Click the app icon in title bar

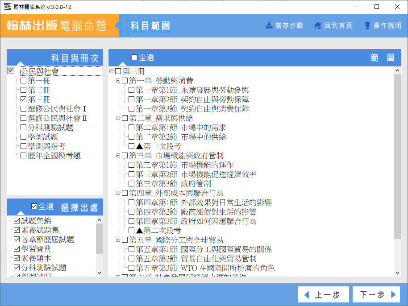point(8,7)
